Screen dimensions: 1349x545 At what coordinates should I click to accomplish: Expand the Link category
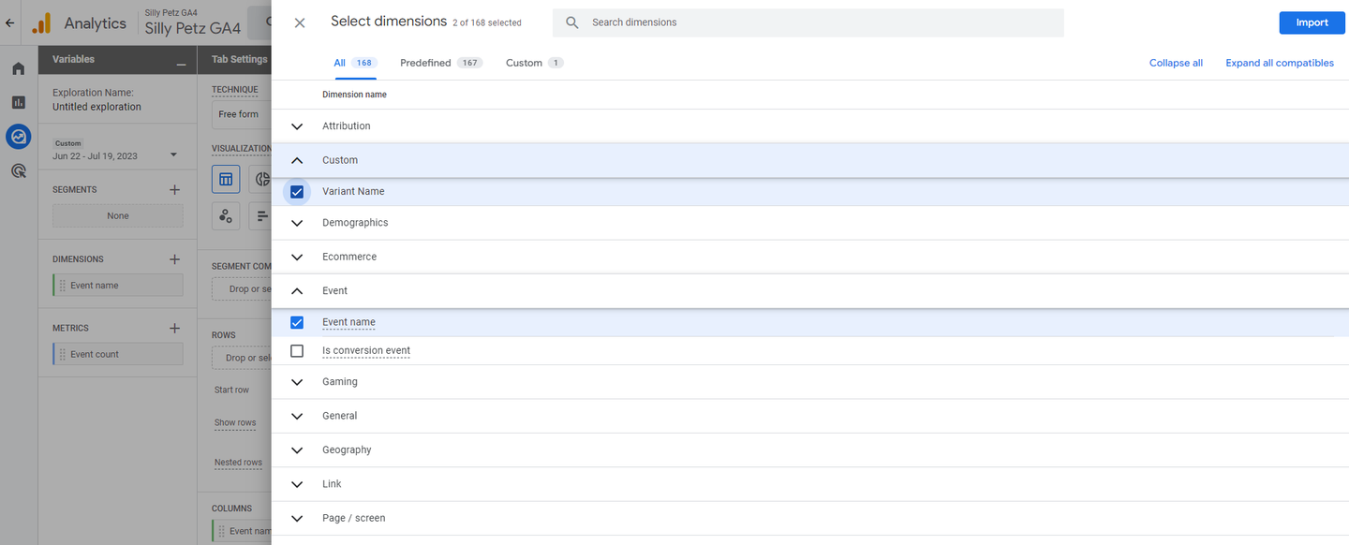tap(297, 484)
